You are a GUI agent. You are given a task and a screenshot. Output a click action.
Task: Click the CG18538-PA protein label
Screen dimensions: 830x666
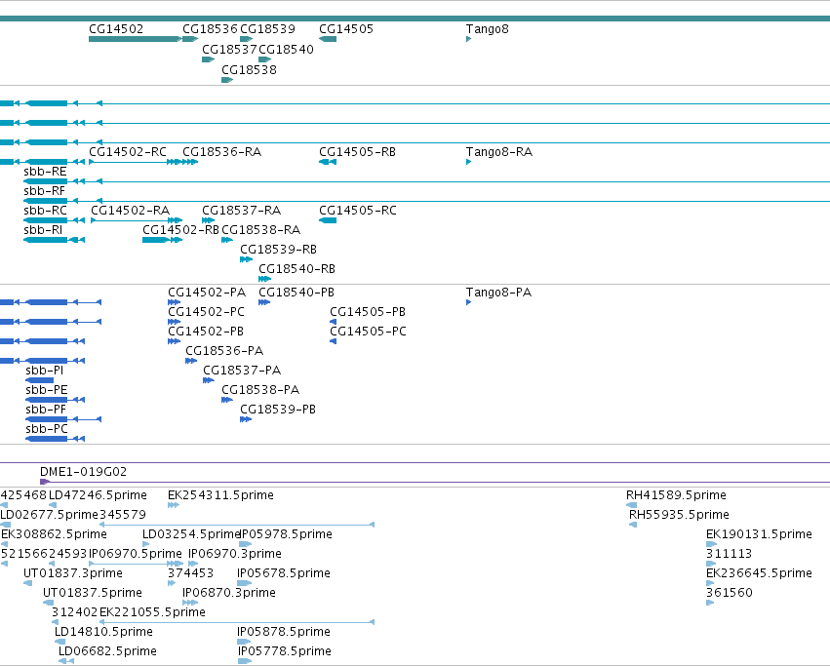click(260, 390)
